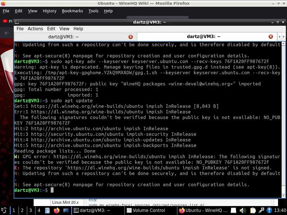Viewport: 287px width, 215px height.
Task: Close the first terminal tab
Action: coord(131,37)
